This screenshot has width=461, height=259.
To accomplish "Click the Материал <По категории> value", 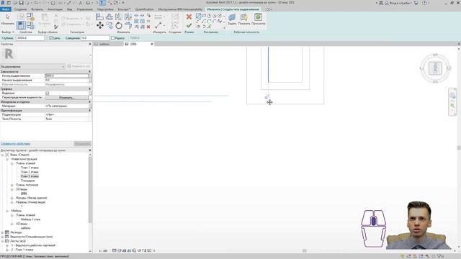I will pyautogui.click(x=67, y=106).
